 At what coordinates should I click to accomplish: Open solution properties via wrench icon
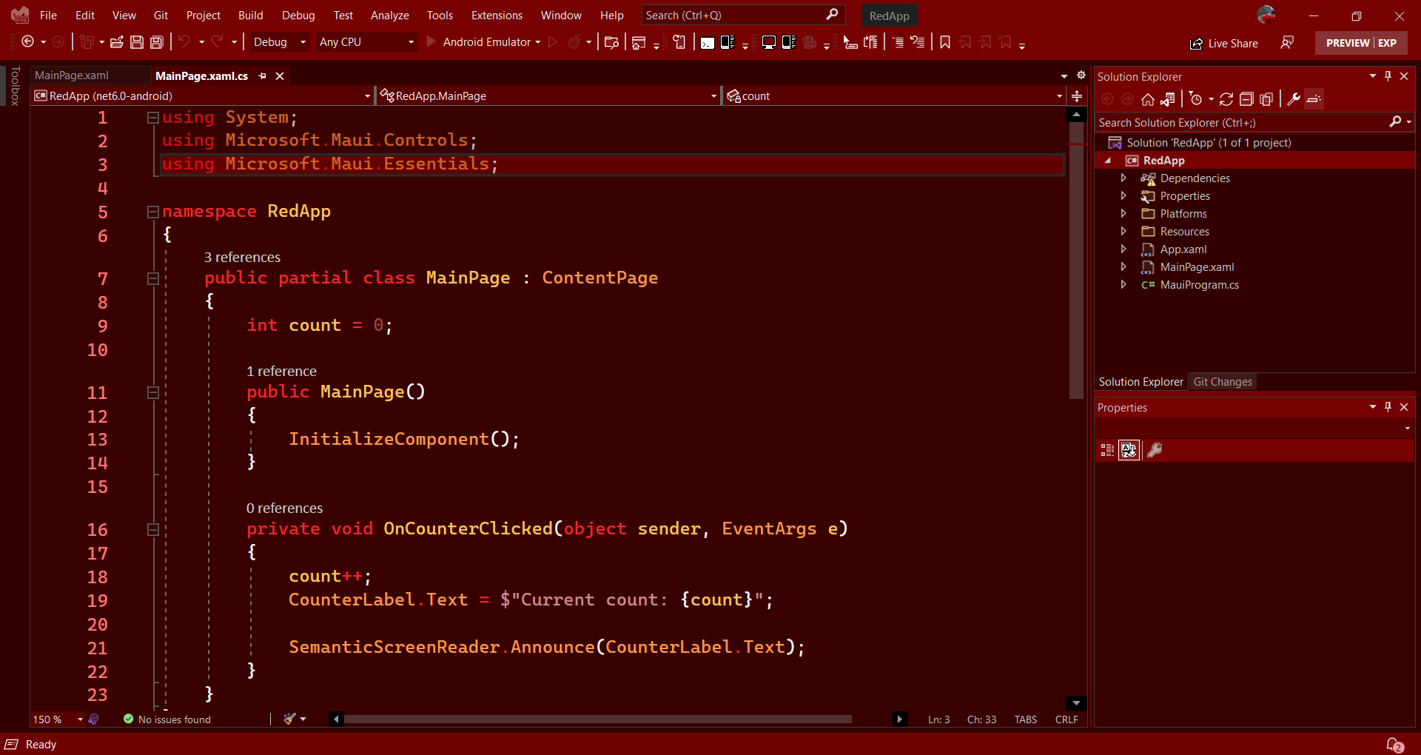pyautogui.click(x=1294, y=99)
